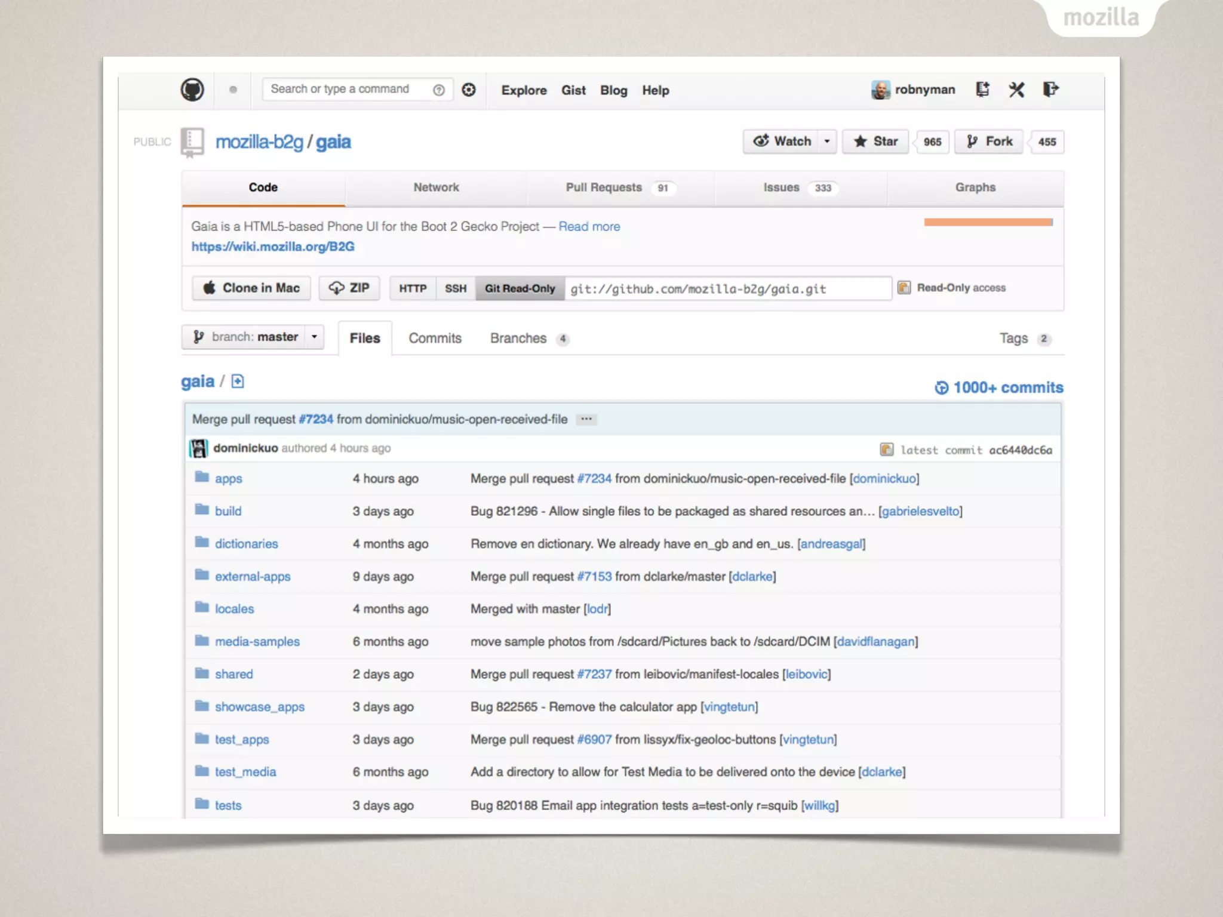Select the HTTP clone protocol
Screen dimensions: 1223x917
(413, 288)
